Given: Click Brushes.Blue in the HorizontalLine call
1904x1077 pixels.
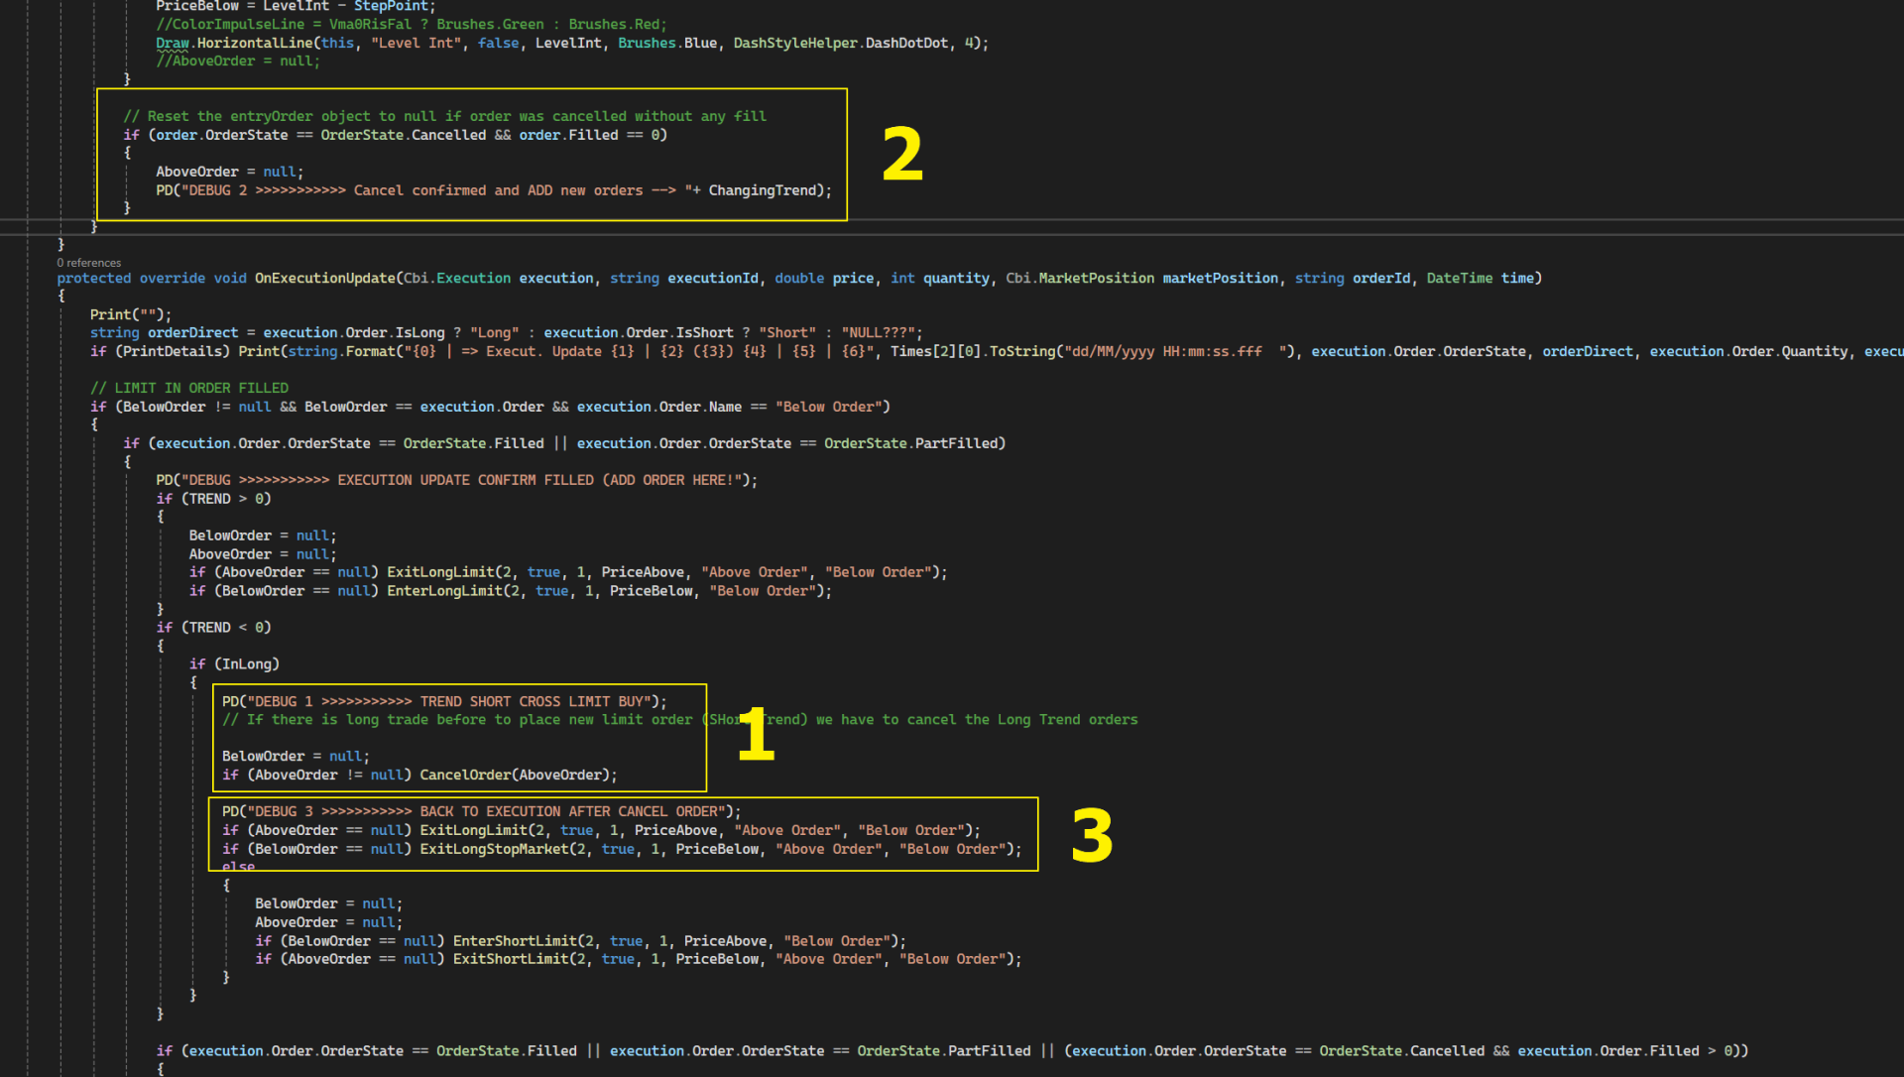Looking at the screenshot, I should (666, 44).
